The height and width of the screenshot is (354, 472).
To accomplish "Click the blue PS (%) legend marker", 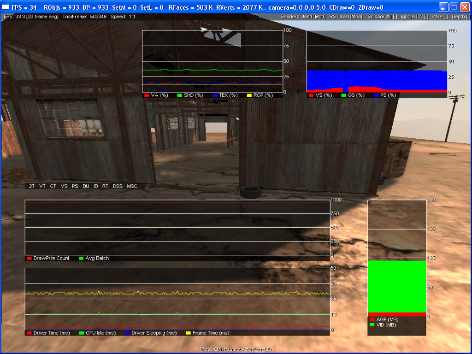I will (377, 95).
